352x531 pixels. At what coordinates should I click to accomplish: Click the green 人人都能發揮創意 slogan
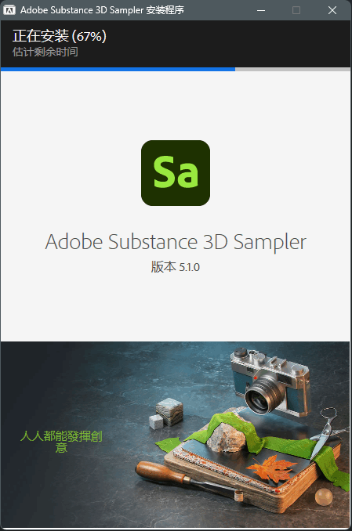click(x=61, y=442)
